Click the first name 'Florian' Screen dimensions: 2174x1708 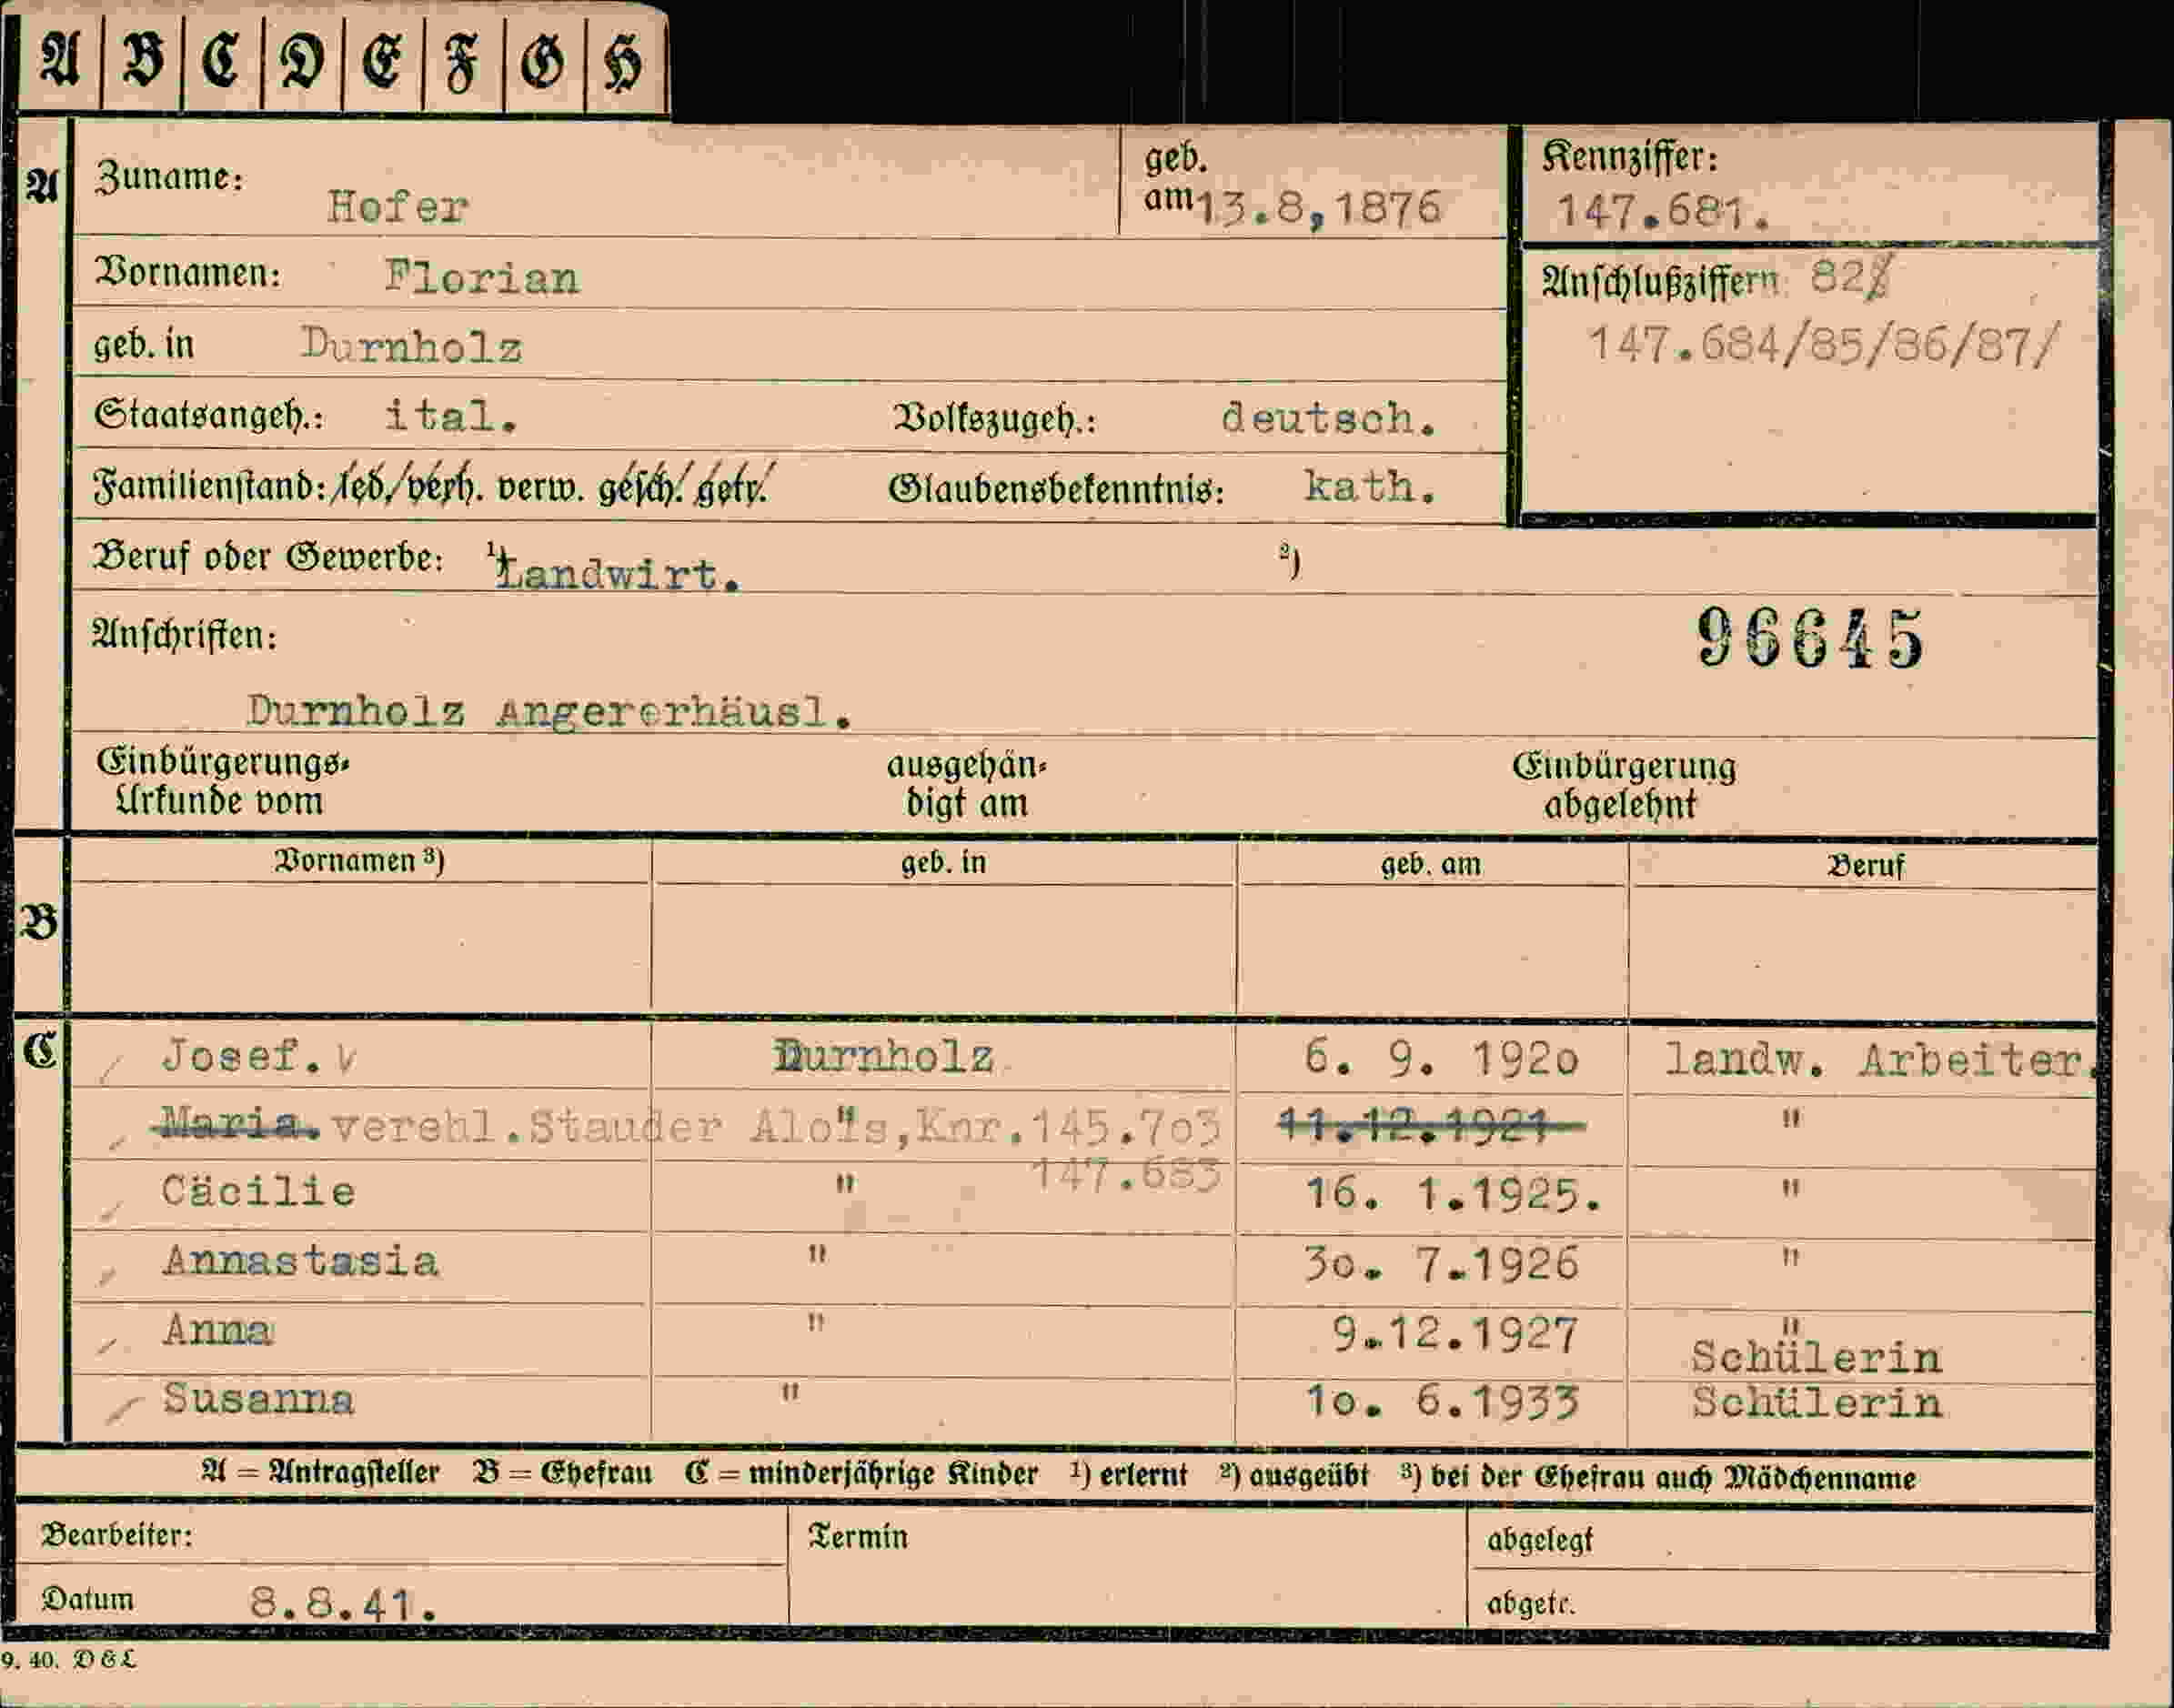point(482,277)
